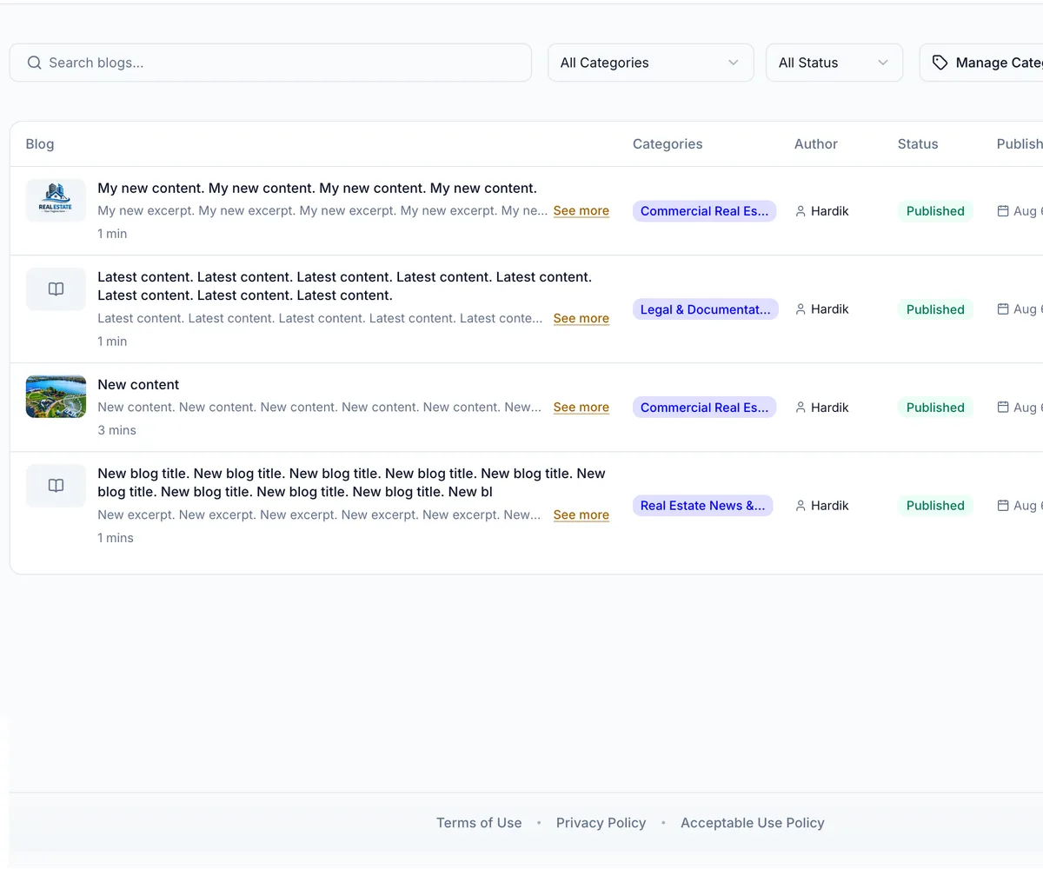Click See more on New excerpt row

pos(581,515)
